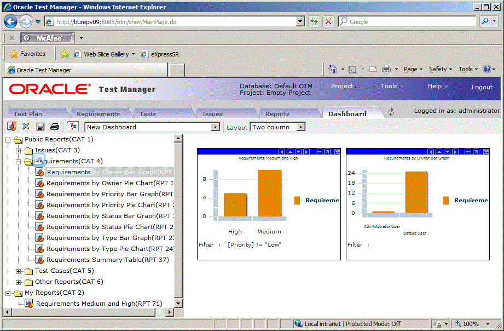
Task: Expand the Test Cases(CAT 5) folder
Action: coord(18,271)
